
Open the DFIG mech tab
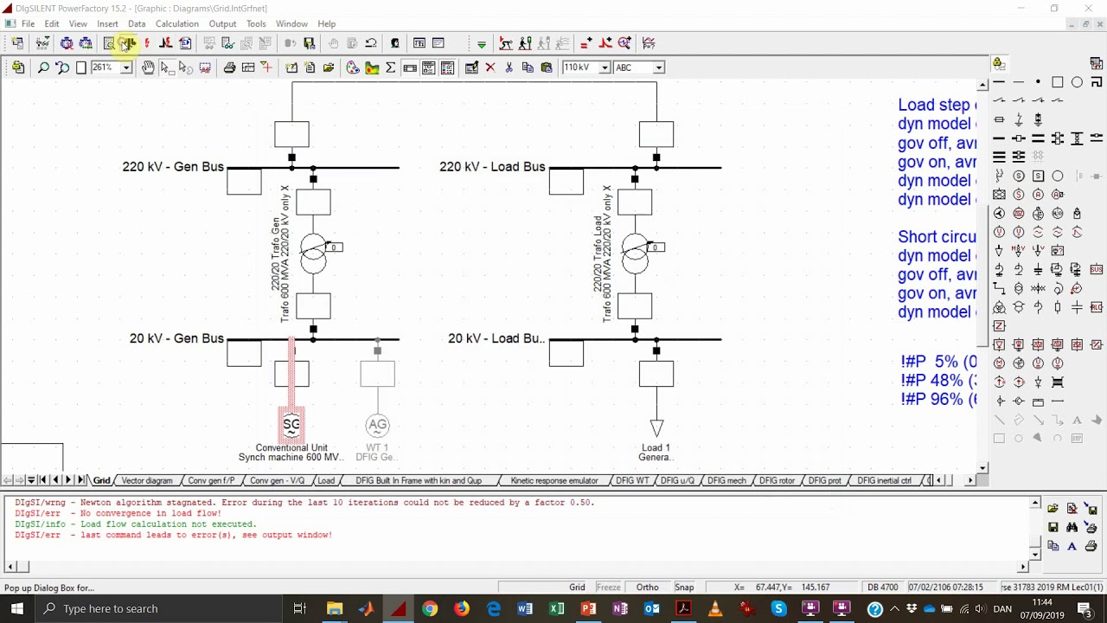726,480
